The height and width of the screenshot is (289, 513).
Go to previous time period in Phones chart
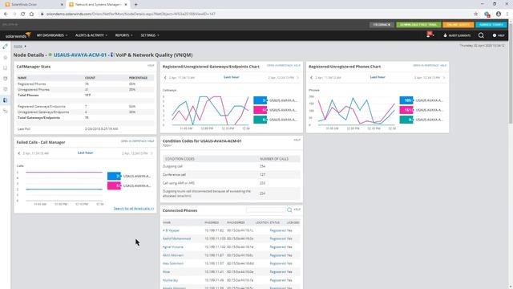312,78
